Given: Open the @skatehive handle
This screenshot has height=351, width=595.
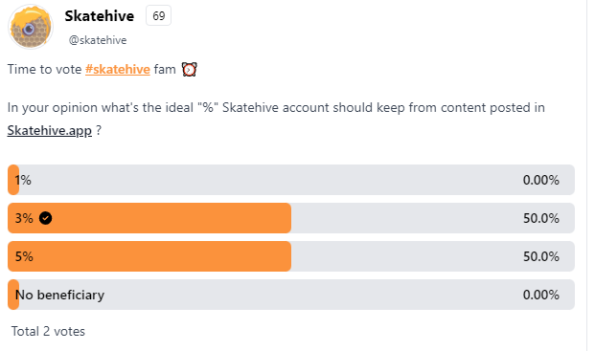Looking at the screenshot, I should tap(98, 40).
